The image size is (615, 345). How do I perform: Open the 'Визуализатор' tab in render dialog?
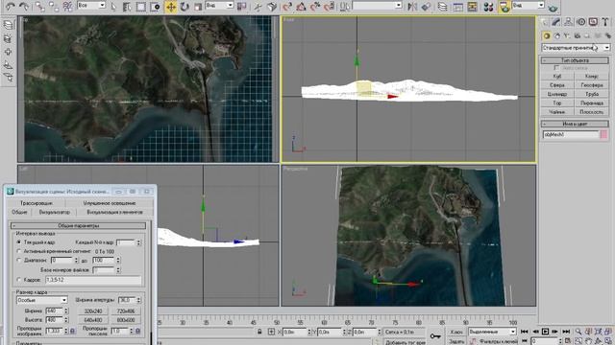[x=55, y=213]
